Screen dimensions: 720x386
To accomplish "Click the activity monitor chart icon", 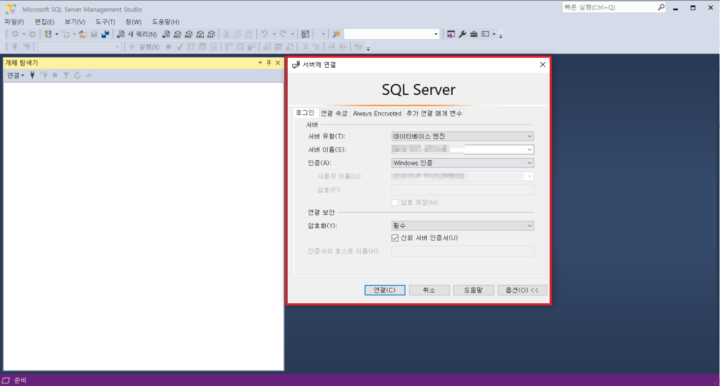I will (x=305, y=34).
